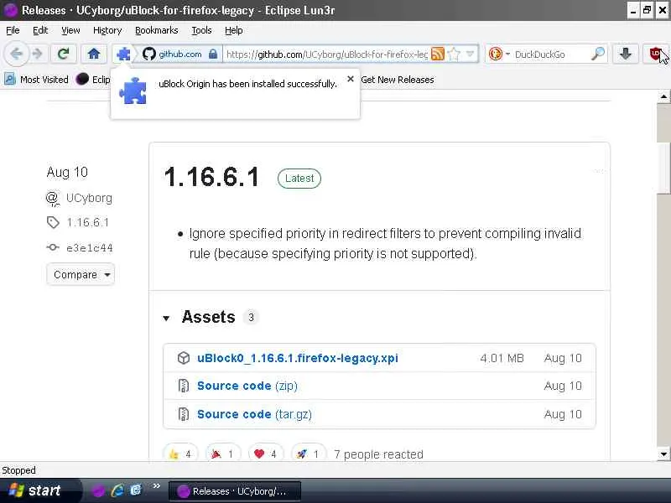Click the page scrollbar down arrow
671x503 pixels.
point(663,454)
